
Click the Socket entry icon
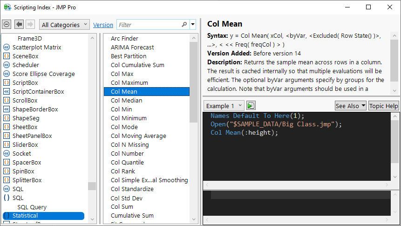7,153
